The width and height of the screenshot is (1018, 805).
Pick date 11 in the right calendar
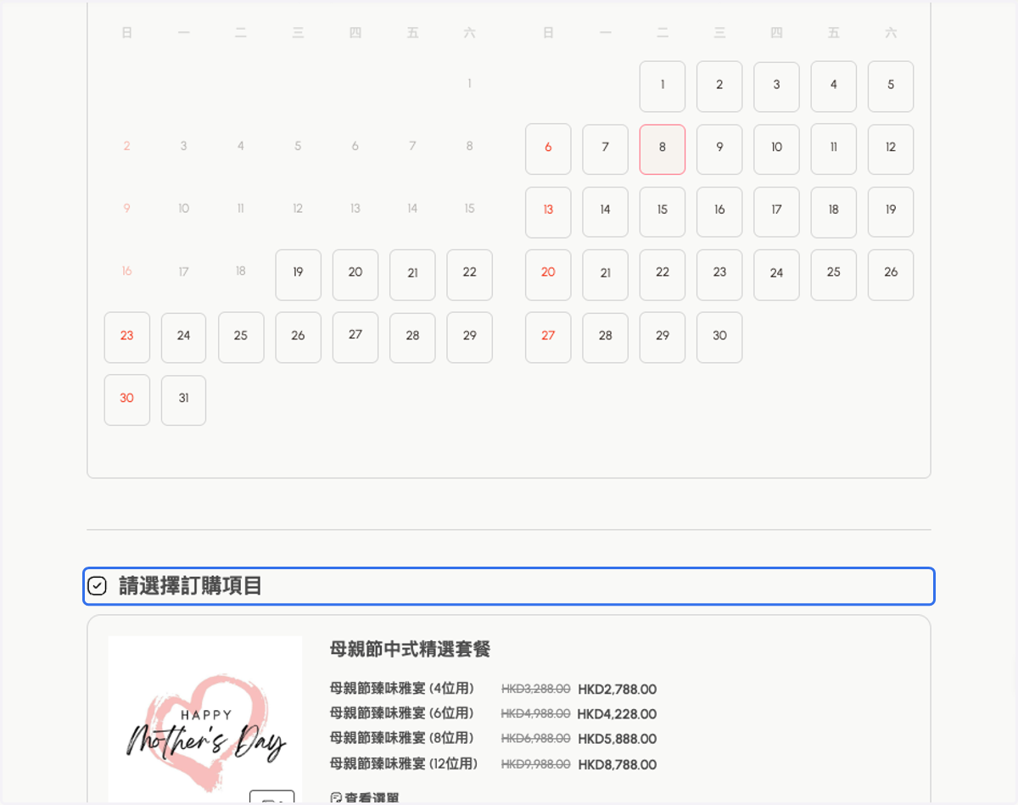[x=833, y=149]
